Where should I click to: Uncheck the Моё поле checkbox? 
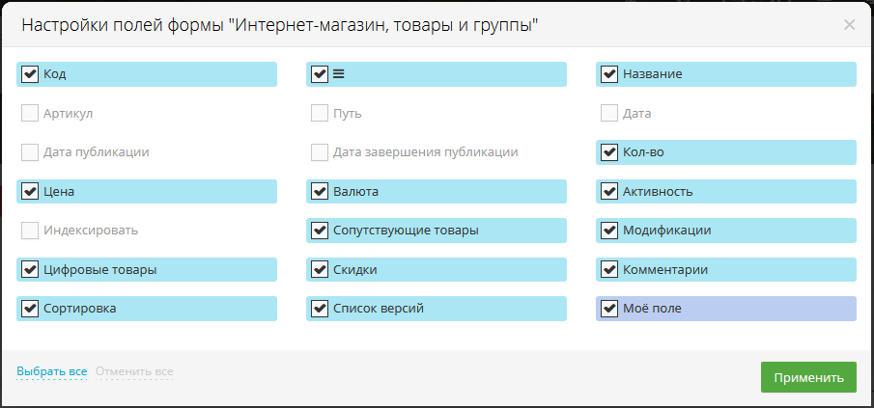coord(609,309)
